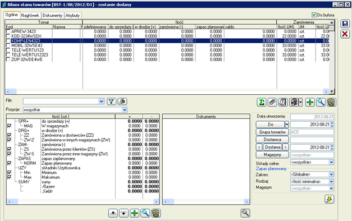Click the move up arrow button below tree
This screenshot has width=352, height=221.
(113, 213)
